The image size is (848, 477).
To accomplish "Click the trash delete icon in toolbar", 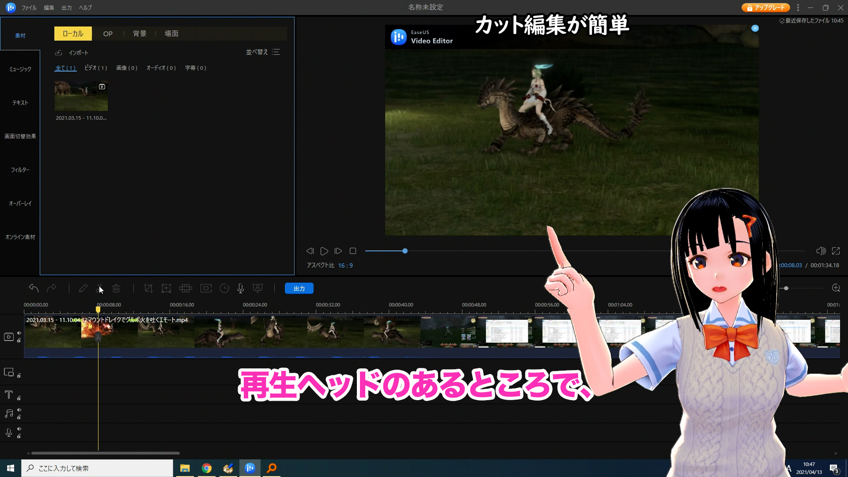I will tap(116, 288).
